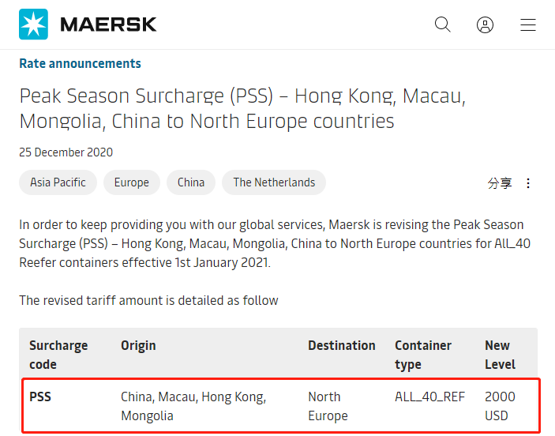Open the search magnifier icon
The height and width of the screenshot is (436, 555).
443,24
